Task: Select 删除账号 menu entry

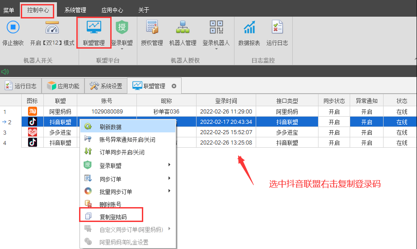Action: point(128,204)
